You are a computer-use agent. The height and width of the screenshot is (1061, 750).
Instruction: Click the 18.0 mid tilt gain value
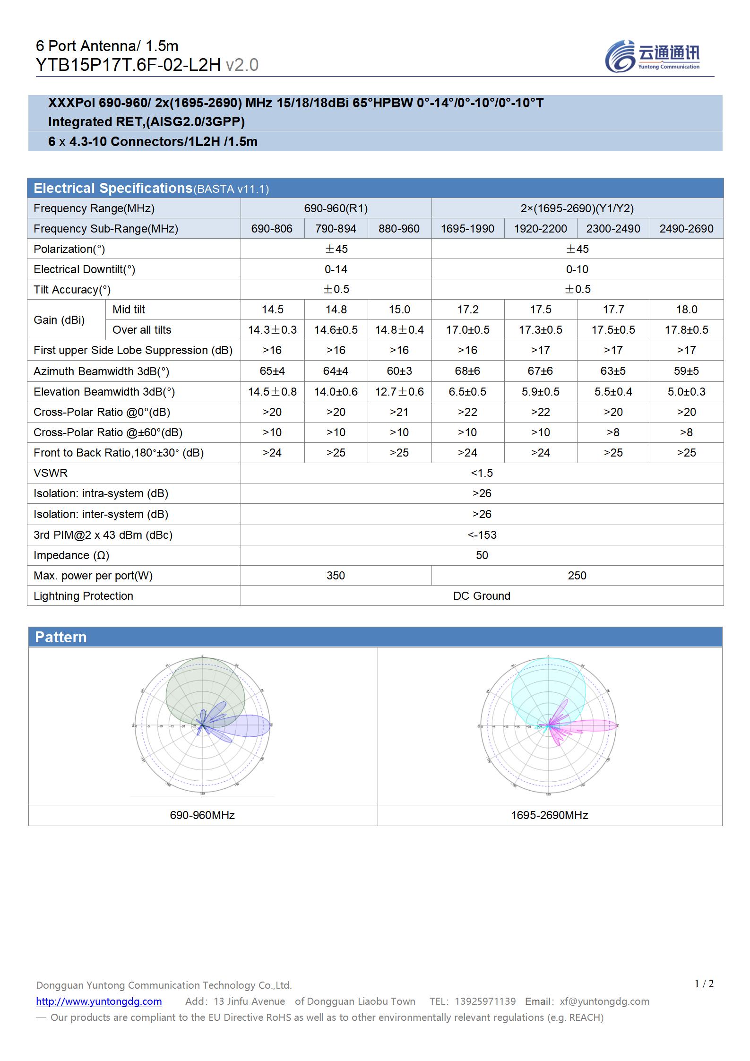click(686, 310)
